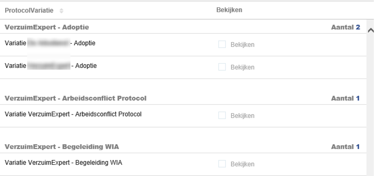Tick the checkbox in the second Adoptie variation row

[x=222, y=67]
